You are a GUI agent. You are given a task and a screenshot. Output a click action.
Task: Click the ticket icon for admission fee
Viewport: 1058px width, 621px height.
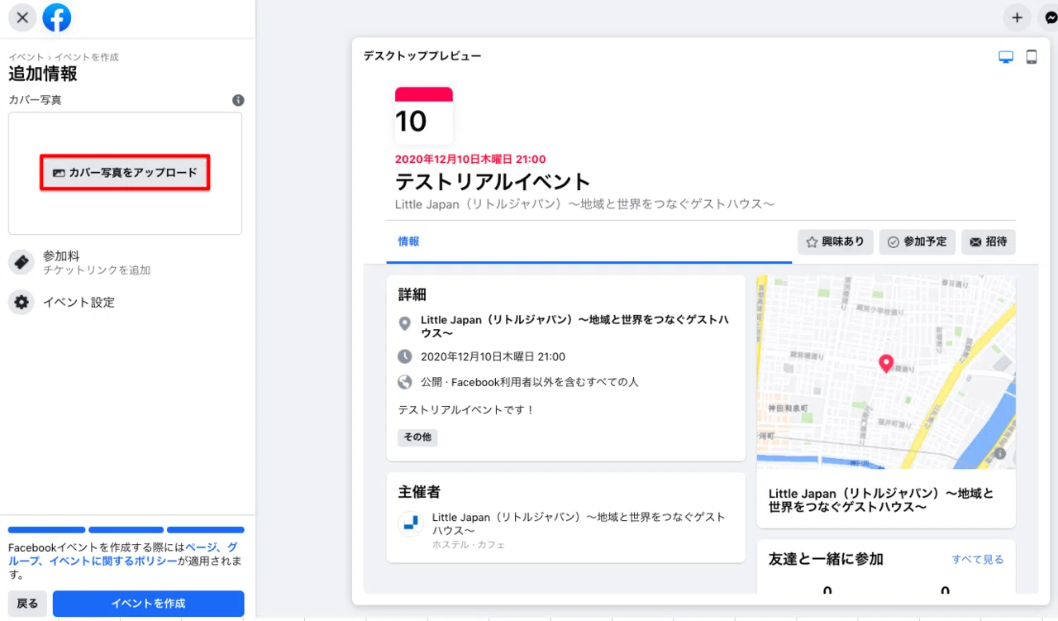pyautogui.click(x=21, y=262)
